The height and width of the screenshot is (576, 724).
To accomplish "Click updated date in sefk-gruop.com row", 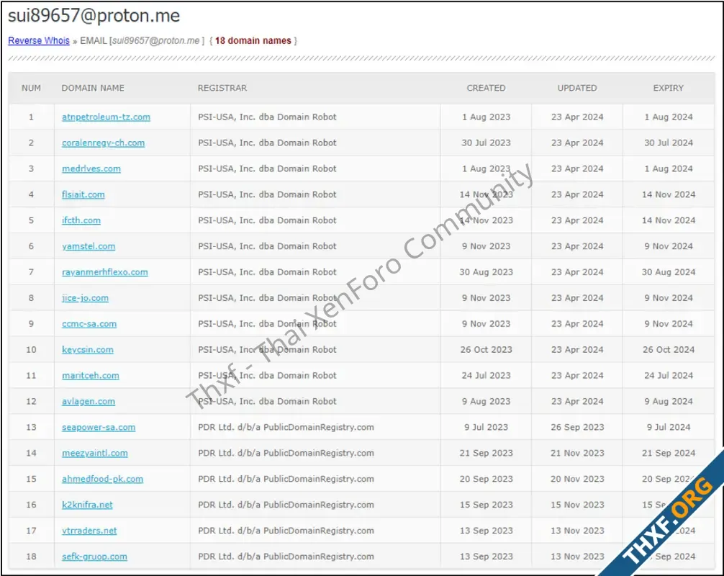I will point(577,557).
